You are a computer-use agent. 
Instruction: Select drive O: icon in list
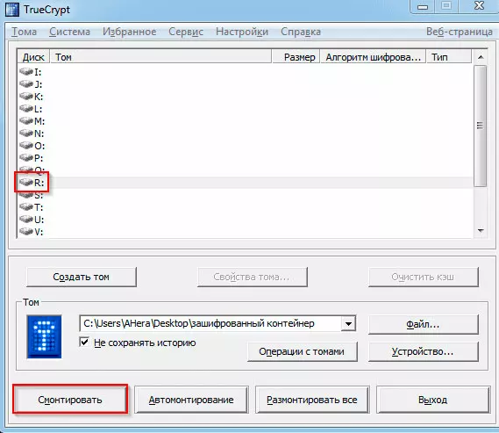click(26, 145)
